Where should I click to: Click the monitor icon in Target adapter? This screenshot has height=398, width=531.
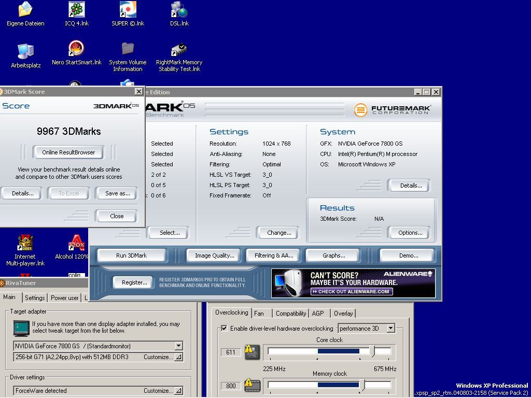click(x=21, y=328)
